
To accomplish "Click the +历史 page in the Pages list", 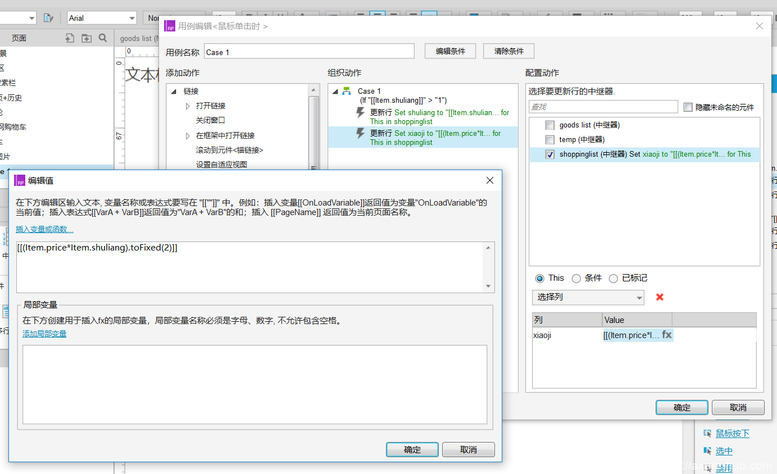I will [x=11, y=98].
